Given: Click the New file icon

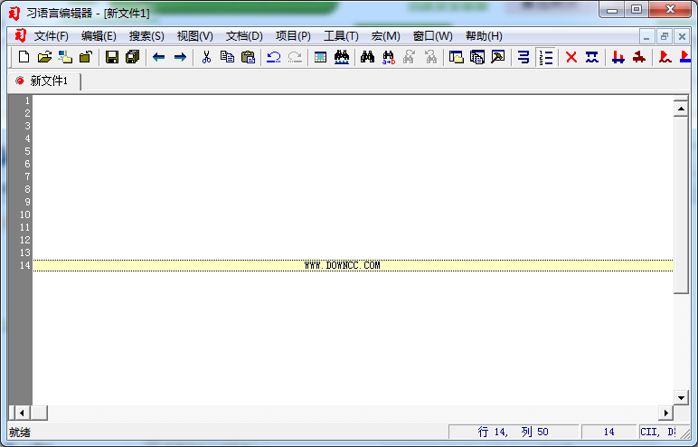Looking at the screenshot, I should click(24, 57).
